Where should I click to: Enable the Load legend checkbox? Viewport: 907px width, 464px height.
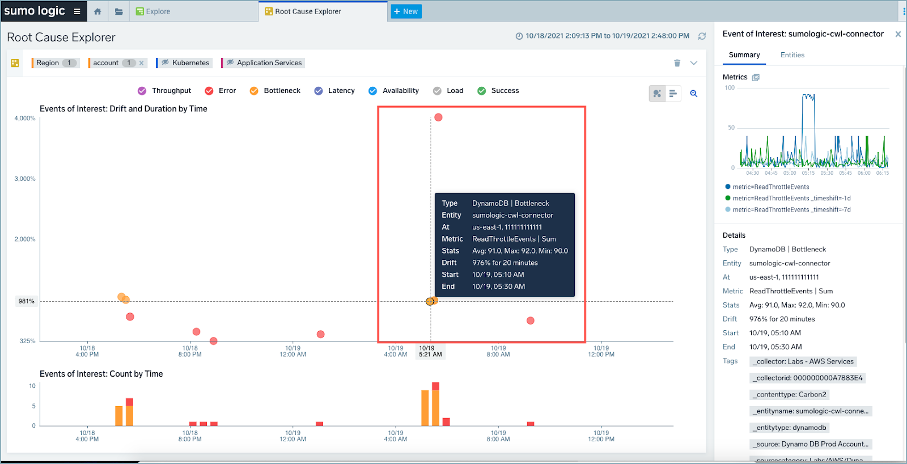tap(437, 91)
